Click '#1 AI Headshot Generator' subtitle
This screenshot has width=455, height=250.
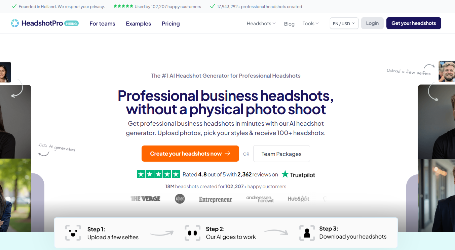pos(226,76)
